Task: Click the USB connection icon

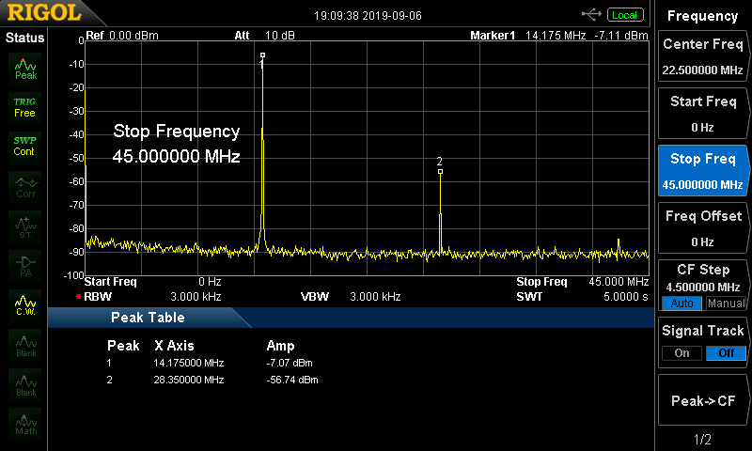Action: [x=591, y=14]
